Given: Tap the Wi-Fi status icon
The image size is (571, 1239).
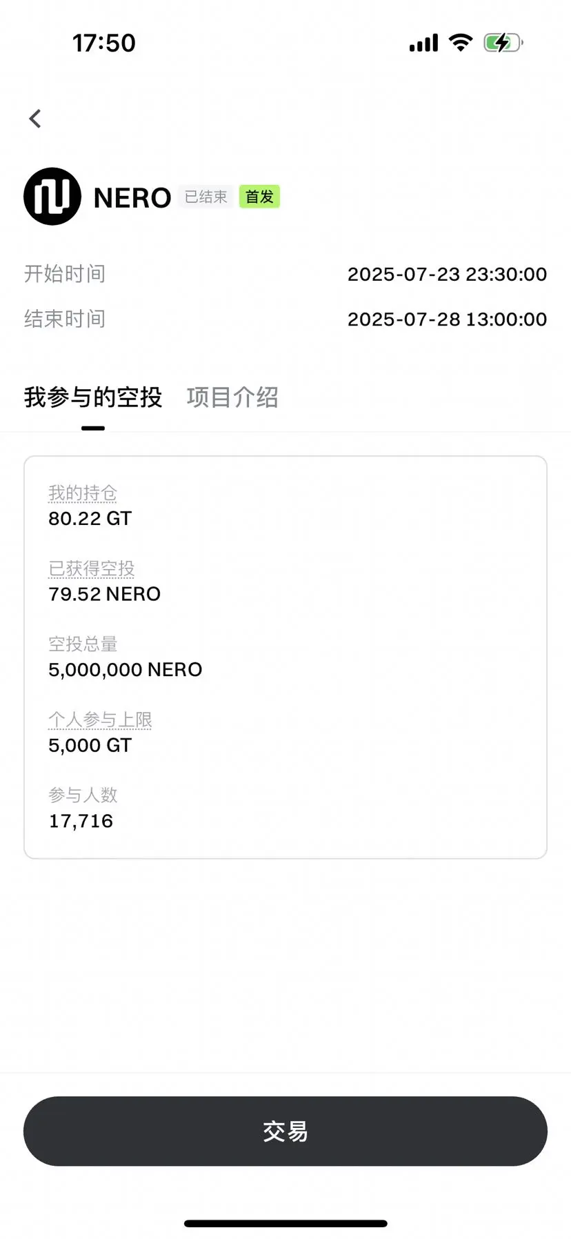Looking at the screenshot, I should pyautogui.click(x=460, y=43).
